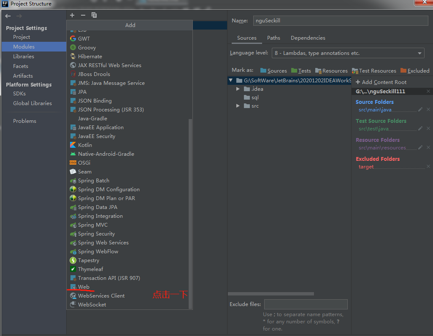Image resolution: width=433 pixels, height=336 pixels.
Task: Edit src\main\java source folder properties
Action: 420,109
